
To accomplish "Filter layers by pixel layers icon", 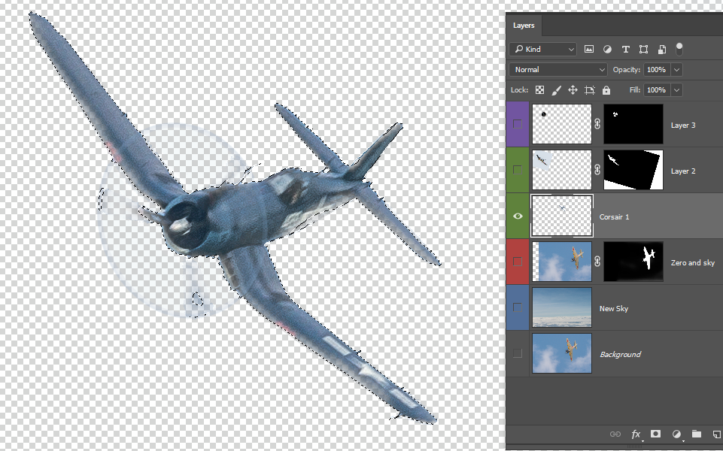I will click(x=589, y=49).
